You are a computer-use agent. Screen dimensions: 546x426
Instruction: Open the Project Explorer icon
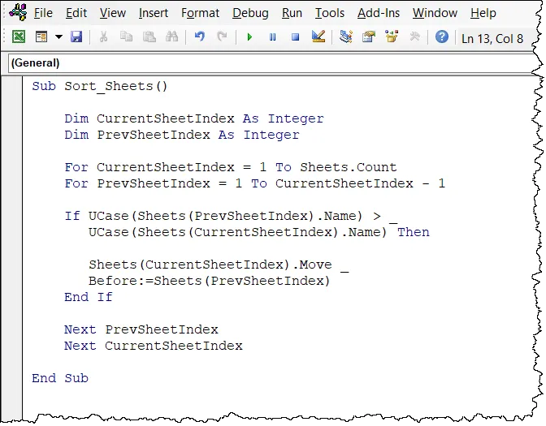pos(346,37)
